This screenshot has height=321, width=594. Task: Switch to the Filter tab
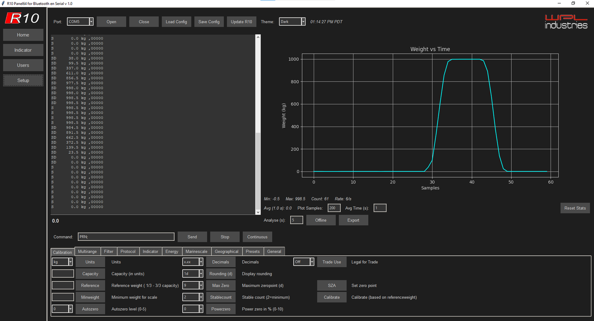coord(109,252)
